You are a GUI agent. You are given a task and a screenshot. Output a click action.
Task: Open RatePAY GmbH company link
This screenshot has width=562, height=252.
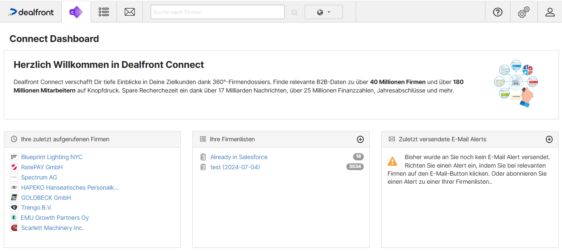click(x=42, y=167)
